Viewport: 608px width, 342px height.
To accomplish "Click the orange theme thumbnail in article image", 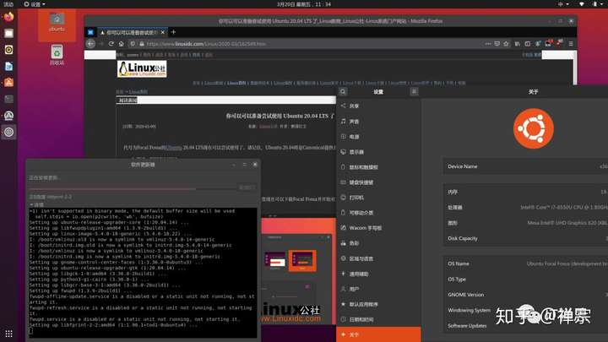I will point(302,260).
